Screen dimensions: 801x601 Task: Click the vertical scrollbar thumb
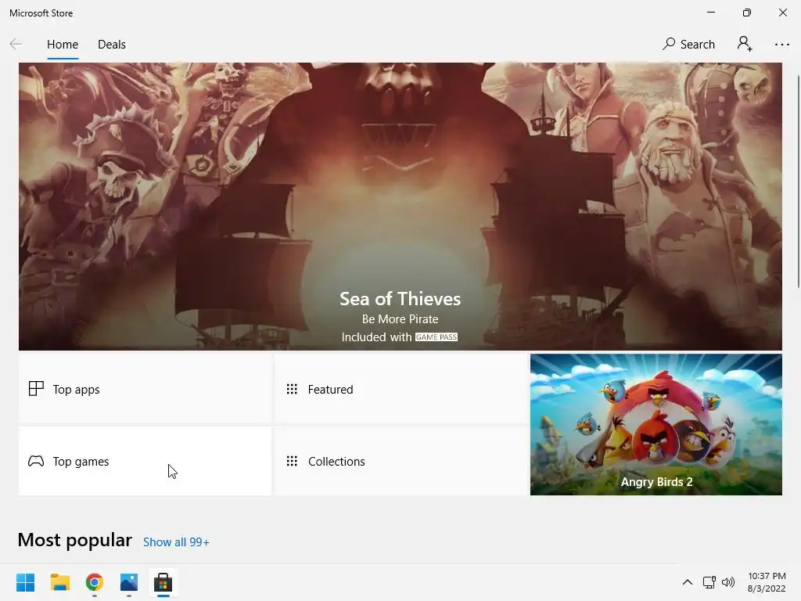click(799, 182)
